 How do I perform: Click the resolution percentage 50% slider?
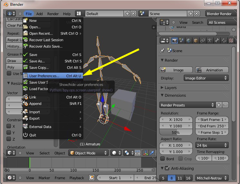pyautogui.click(x=176, y=132)
